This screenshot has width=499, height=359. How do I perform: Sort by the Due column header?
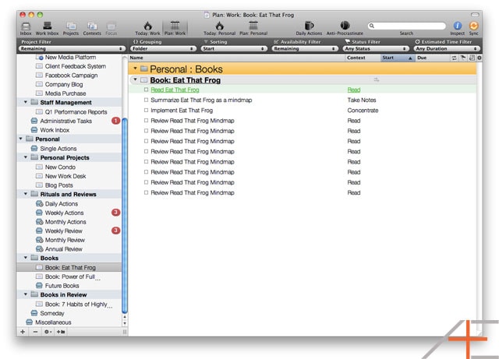tap(433, 58)
